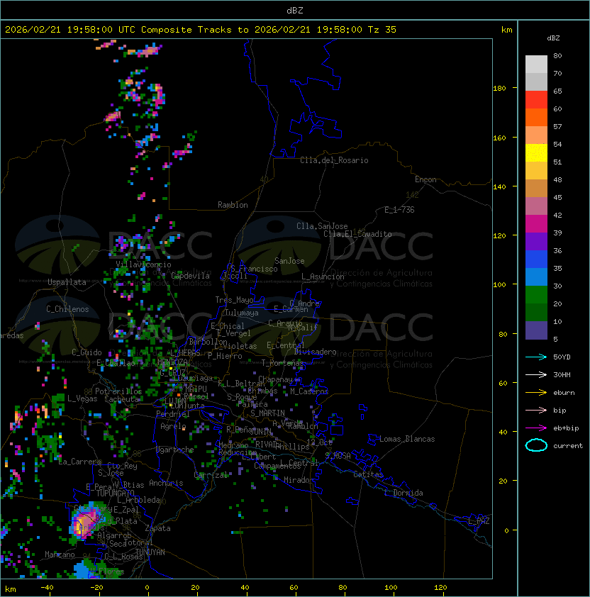
Task: Select the 'current' legend label
Action: [568, 446]
